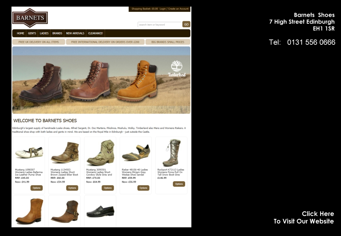
Task: Open Mustang 3095501 cowboy style boot image
Action: coord(101,153)
